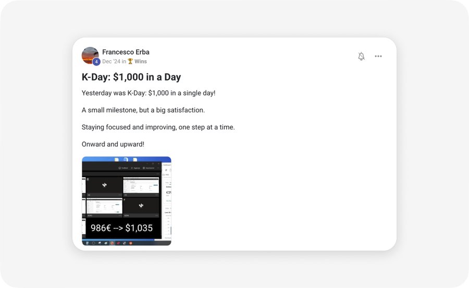Screen dimensions: 469x288
Task: Click bottom-left dashboard tile in the screenshot image
Action: 104,206
